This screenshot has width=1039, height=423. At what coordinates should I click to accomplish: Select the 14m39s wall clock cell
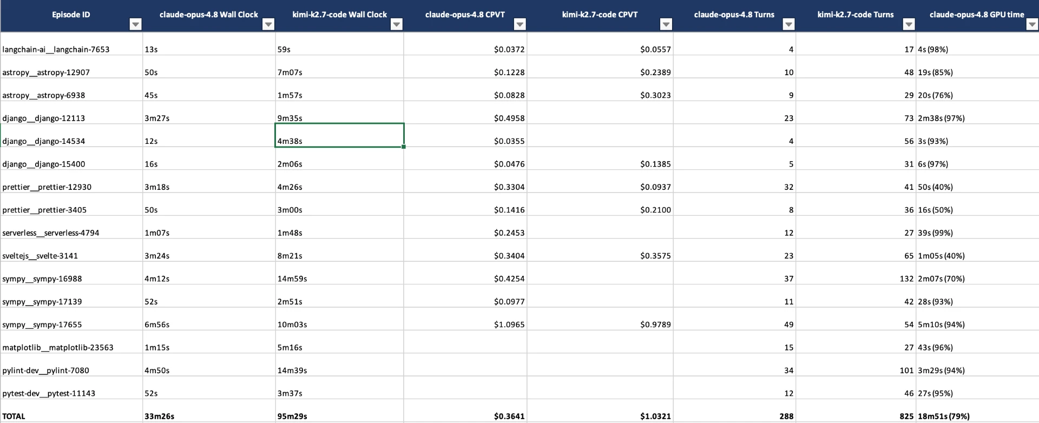339,365
